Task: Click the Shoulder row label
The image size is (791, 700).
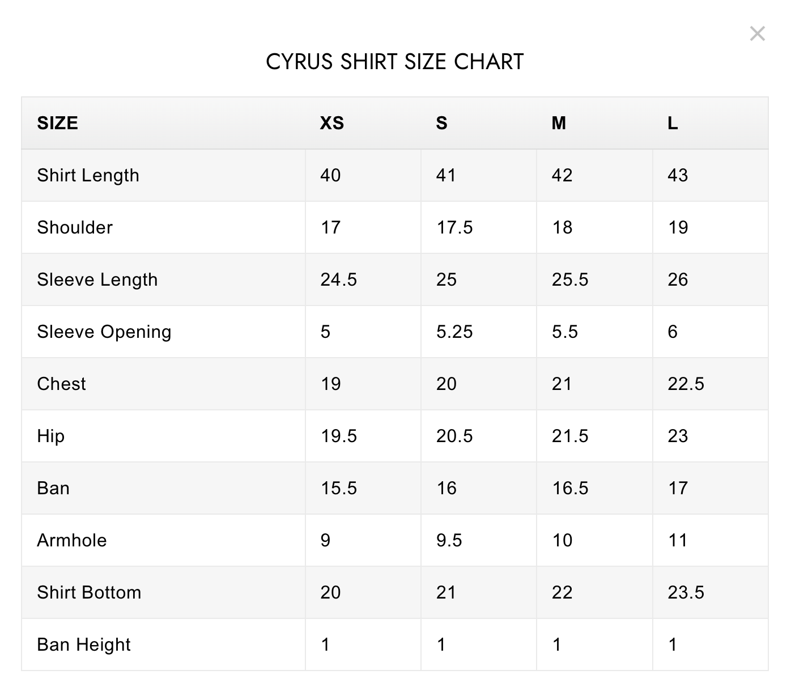Action: tap(75, 227)
